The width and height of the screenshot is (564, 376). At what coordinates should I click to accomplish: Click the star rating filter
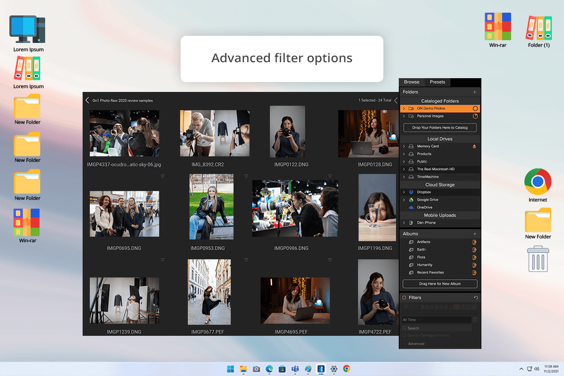coord(435,307)
